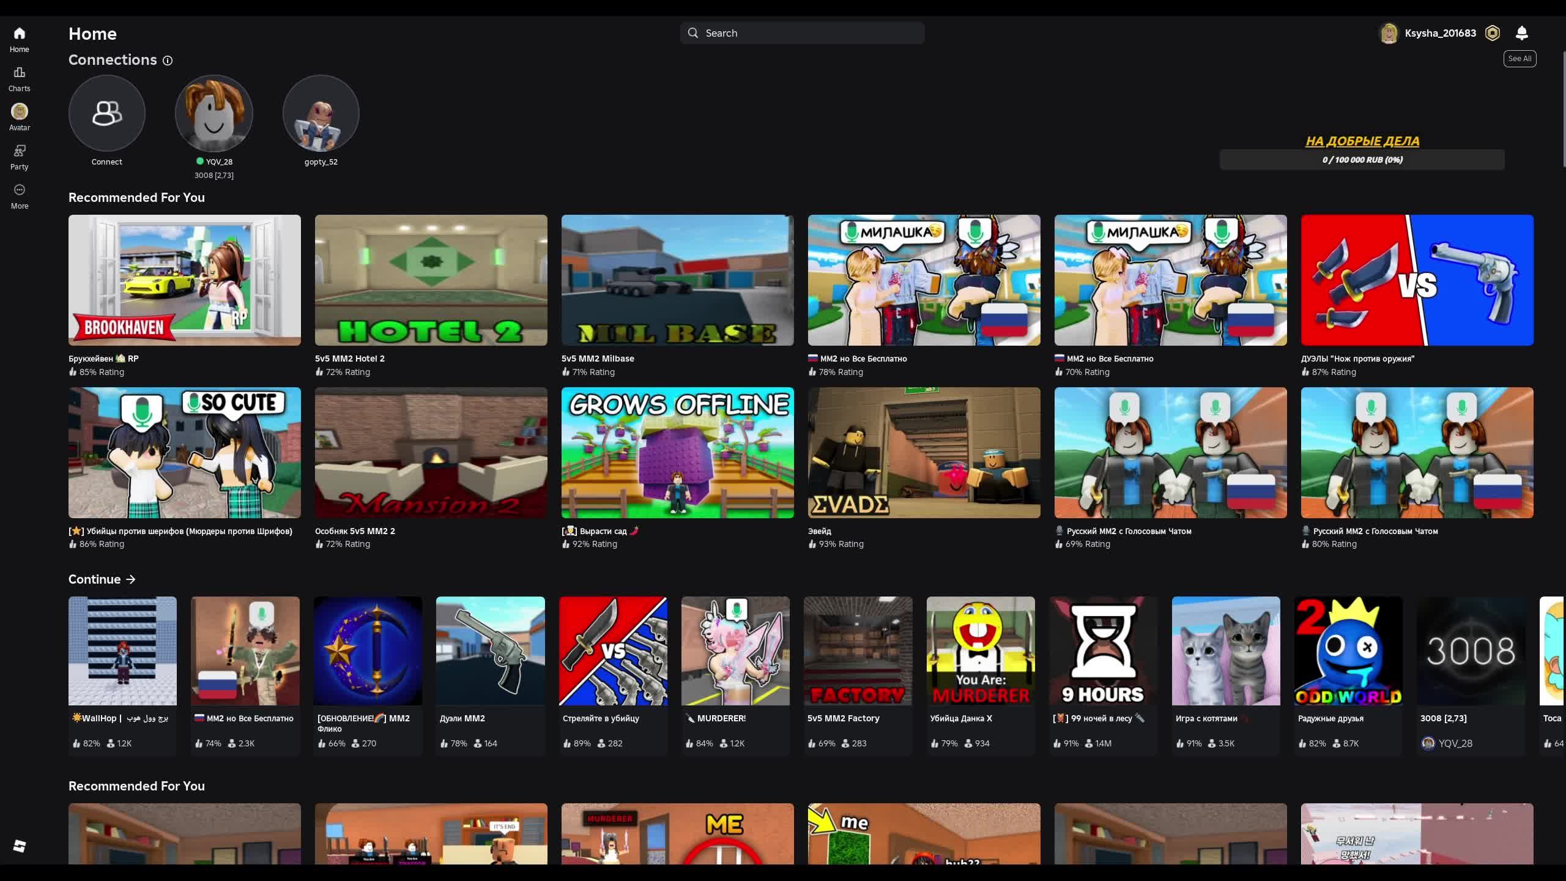Open the ДУЭЛЫ Нож против оружия thumbnail
Screen dimensions: 1566x881
point(1417,280)
